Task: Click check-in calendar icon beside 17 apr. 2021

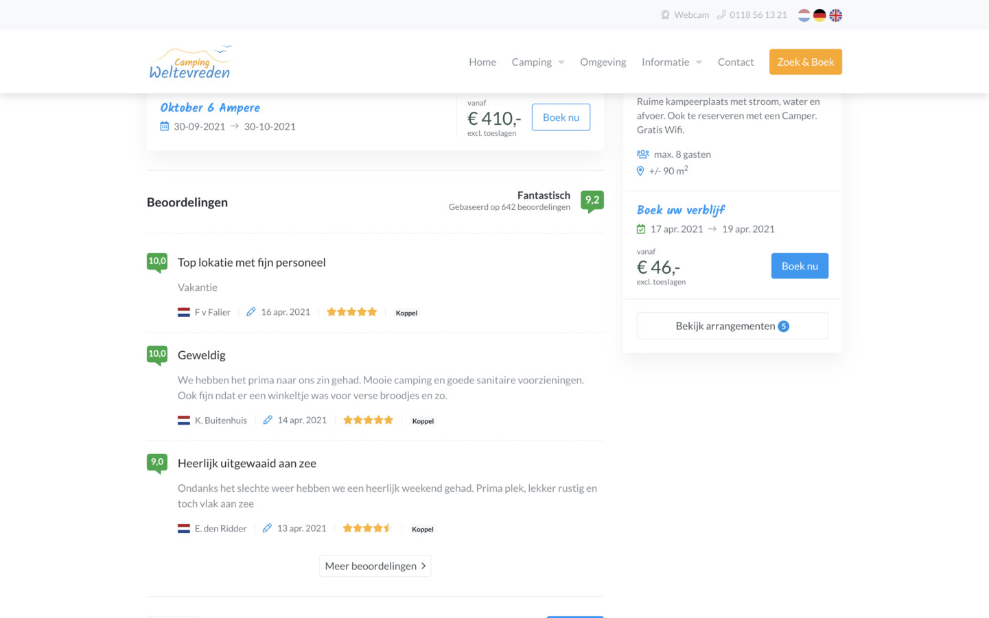Action: pos(641,229)
